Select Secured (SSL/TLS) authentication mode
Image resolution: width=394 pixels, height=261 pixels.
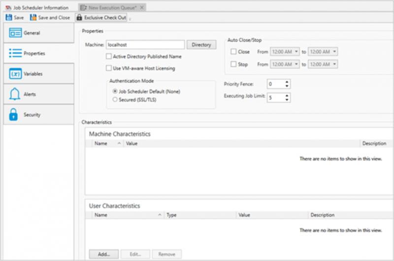115,99
